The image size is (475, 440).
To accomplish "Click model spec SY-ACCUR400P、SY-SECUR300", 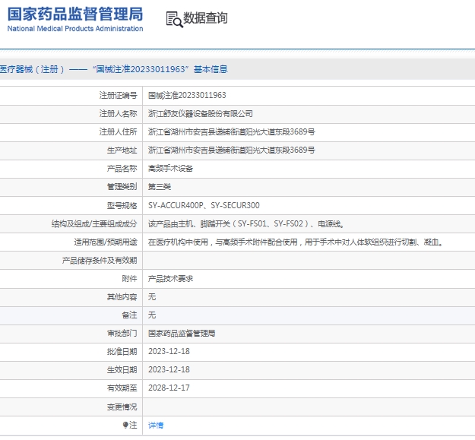I will point(204,205).
